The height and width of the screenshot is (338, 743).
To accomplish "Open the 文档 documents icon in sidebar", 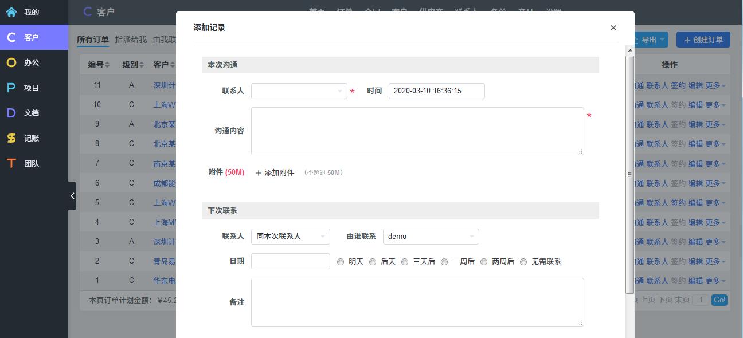I will (x=11, y=113).
